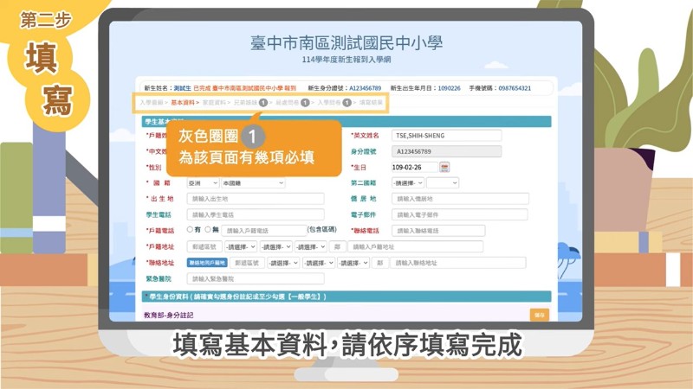693x389 pixels.
Task: Open the birthday calendar date picker
Action: pos(445,167)
